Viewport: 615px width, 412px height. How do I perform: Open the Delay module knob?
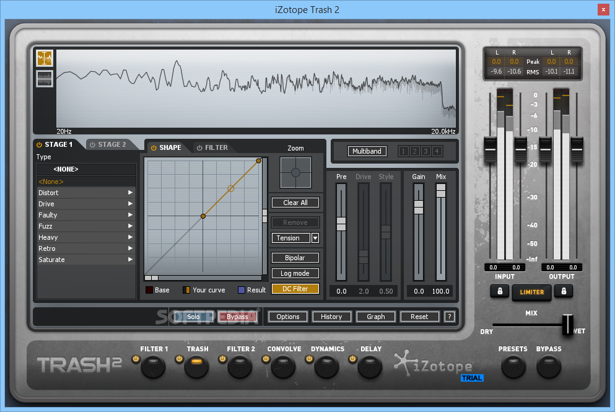pyautogui.click(x=370, y=367)
